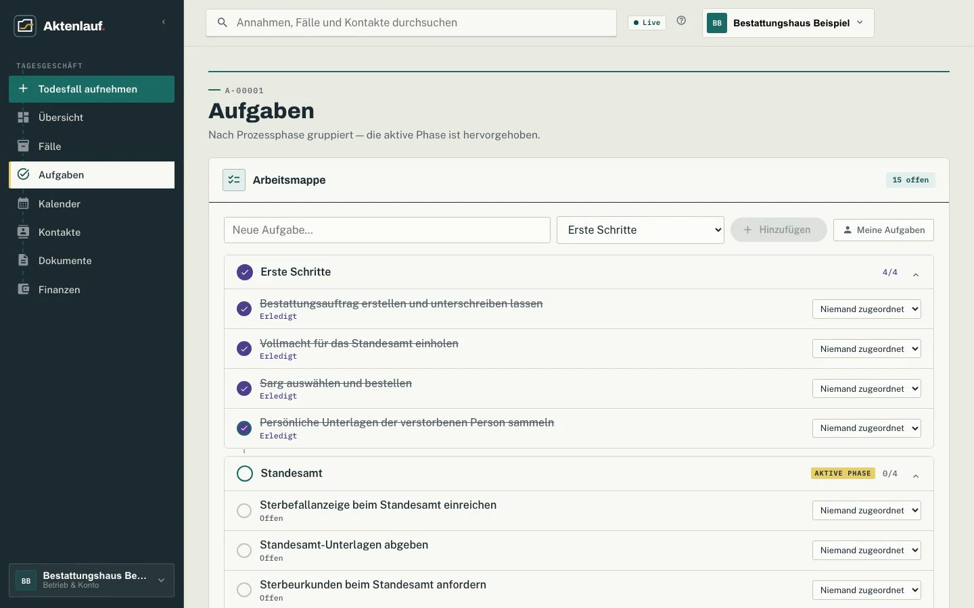Open assignee dropdown for Standesamt-Unterlagen task
The image size is (974, 608).
(866, 550)
